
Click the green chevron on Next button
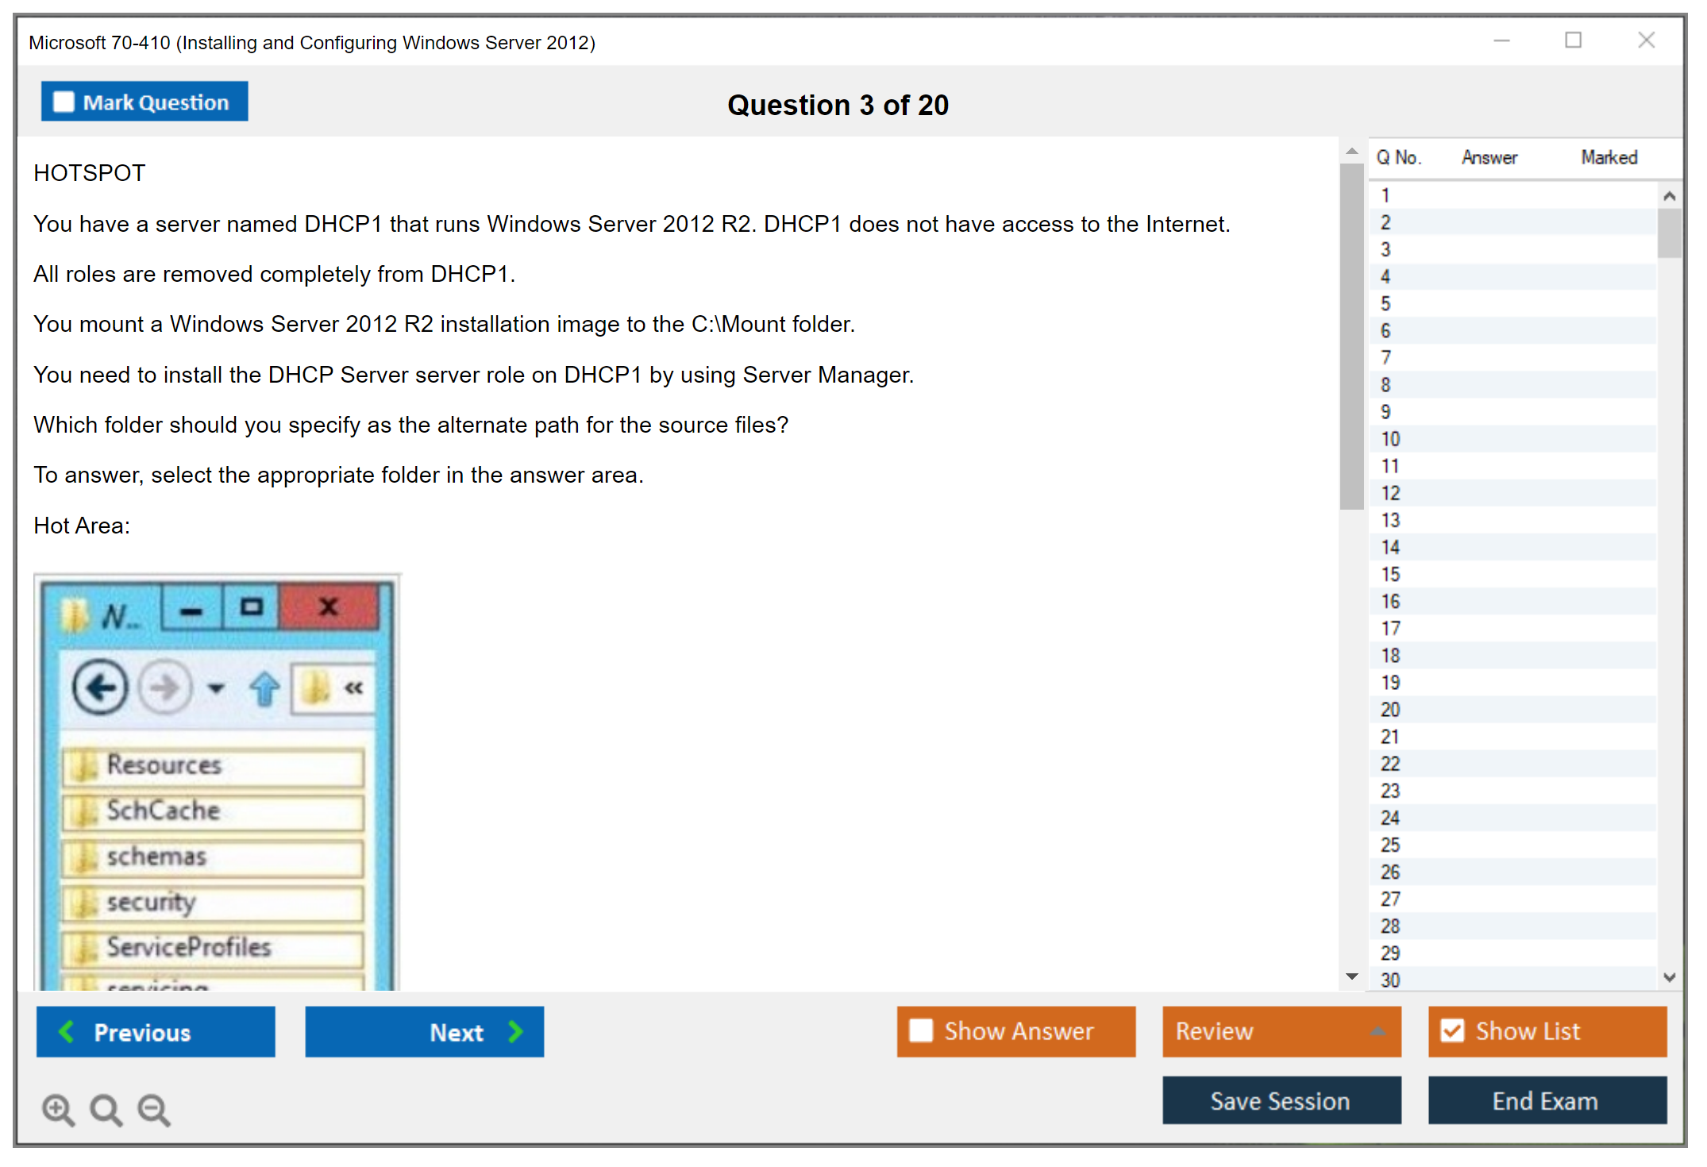516,1031
